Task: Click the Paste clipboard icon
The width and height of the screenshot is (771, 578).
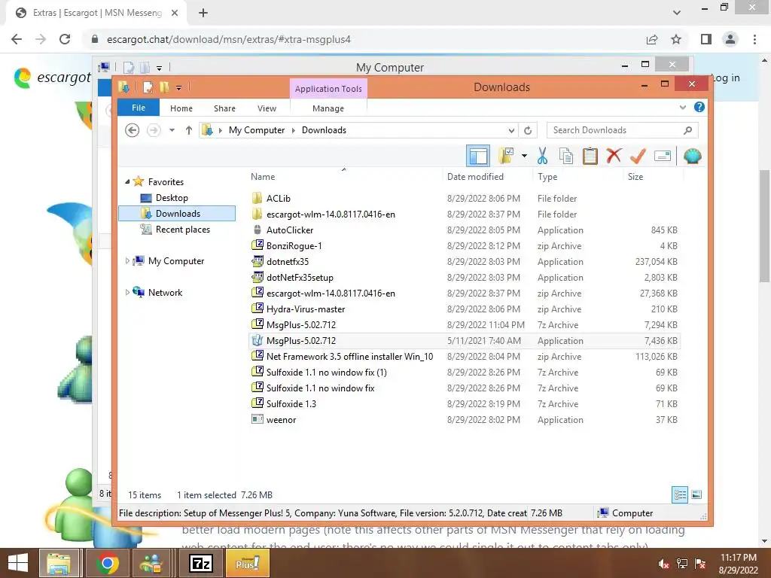Action: pyautogui.click(x=590, y=157)
